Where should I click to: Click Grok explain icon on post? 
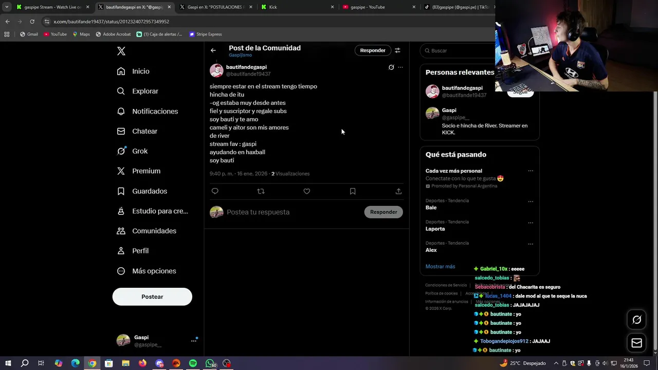click(x=391, y=67)
